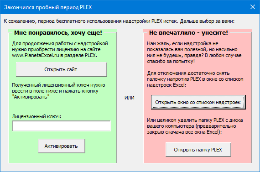The width and height of the screenshot is (260, 172).
Task: Activate the license with the "Активировать" button
Action: point(62,146)
